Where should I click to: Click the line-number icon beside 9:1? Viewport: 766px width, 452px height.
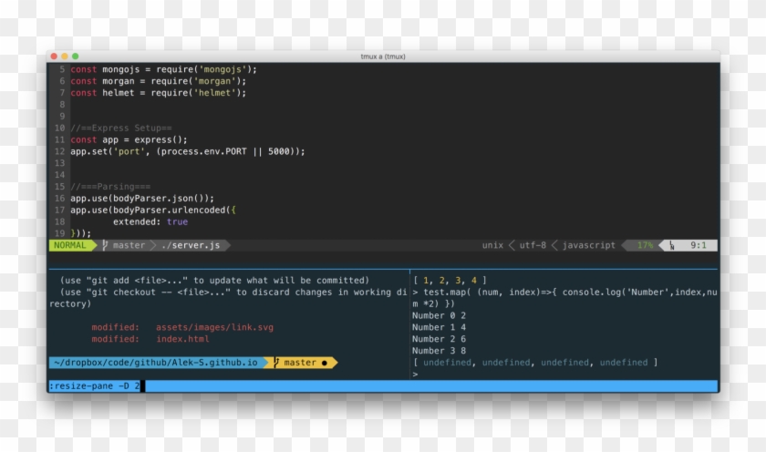point(672,245)
